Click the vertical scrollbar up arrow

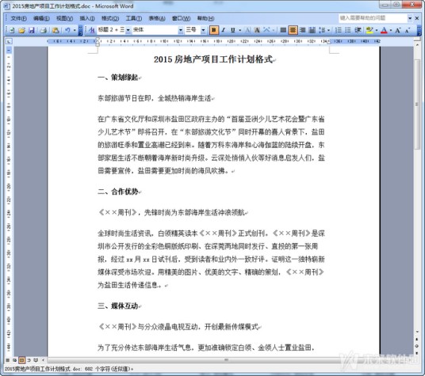pyautogui.click(x=417, y=45)
